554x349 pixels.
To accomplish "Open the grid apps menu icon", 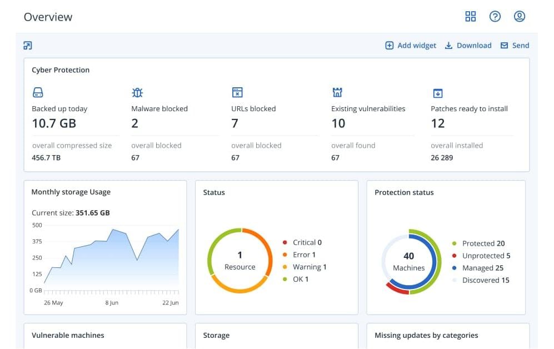I will click(x=470, y=17).
